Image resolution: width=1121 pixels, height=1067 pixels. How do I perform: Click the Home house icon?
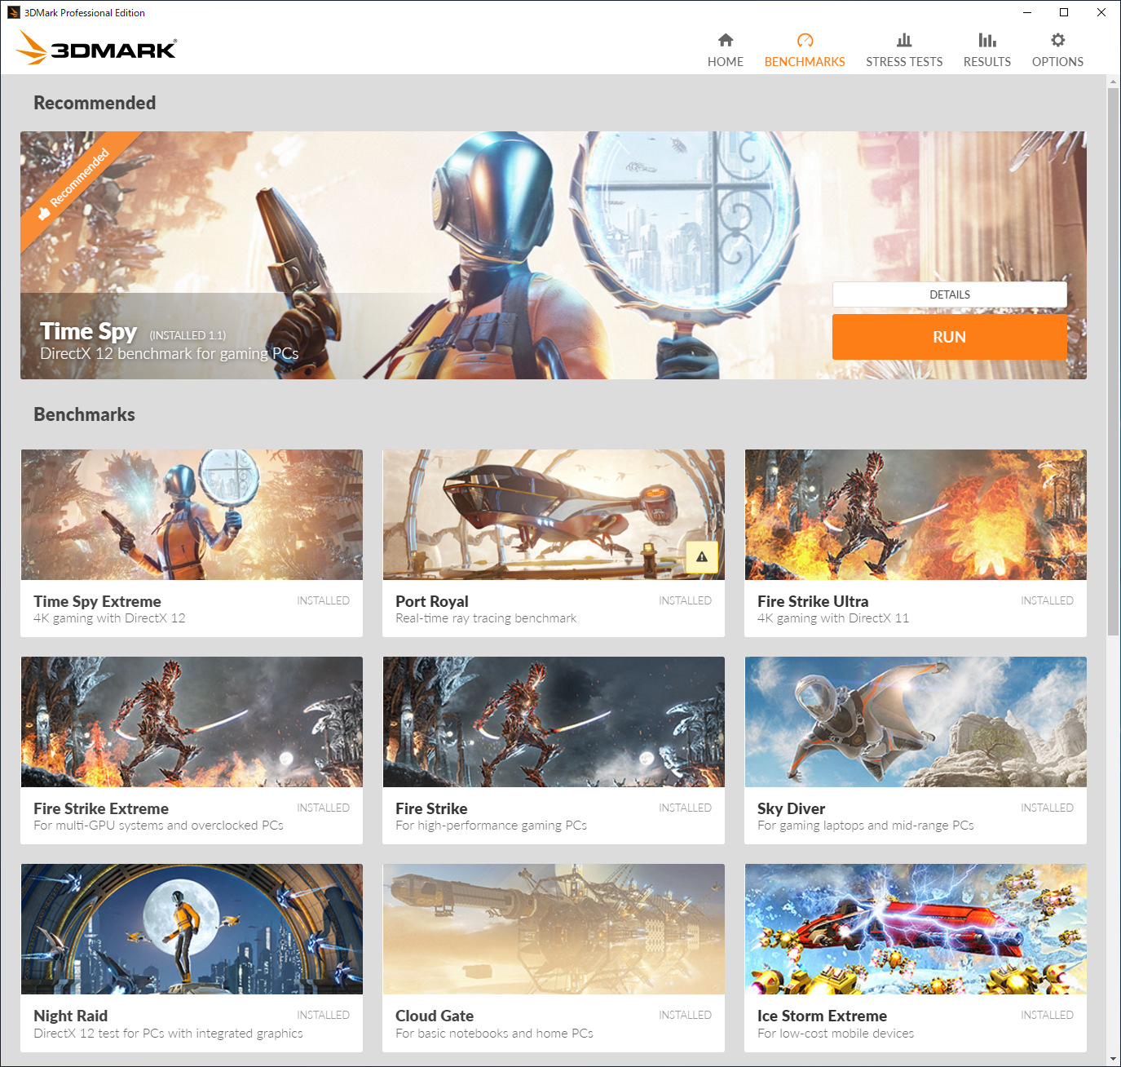[x=726, y=40]
